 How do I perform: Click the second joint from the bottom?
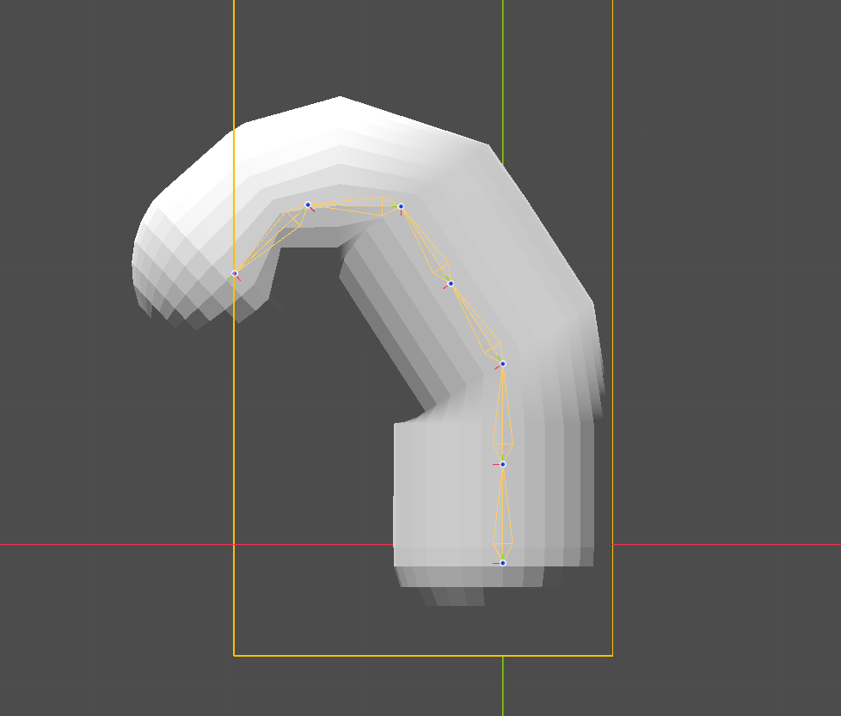pyautogui.click(x=503, y=464)
